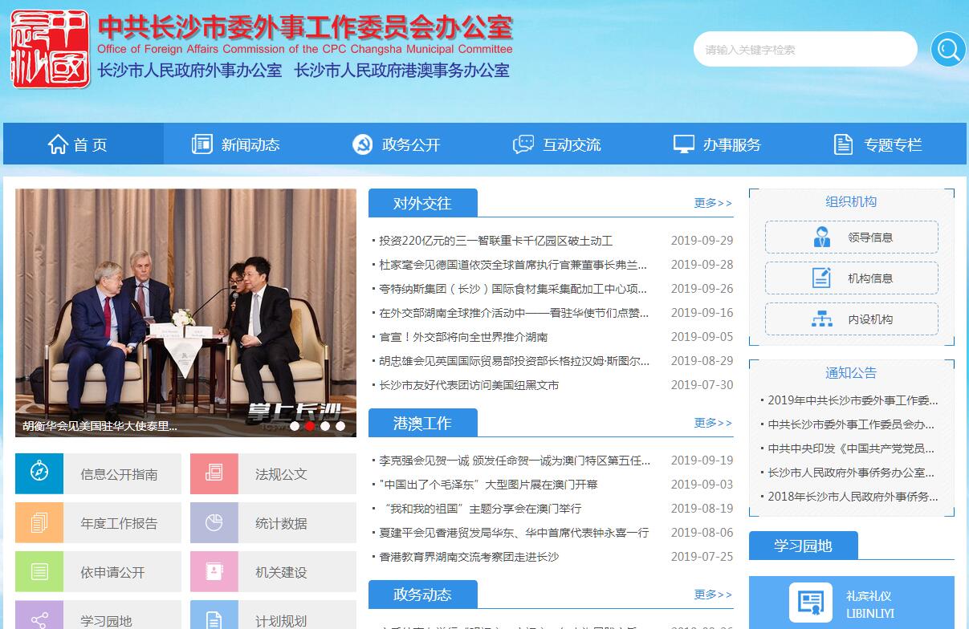Click the 礼宾礼仪 certificate icon

pyautogui.click(x=810, y=603)
